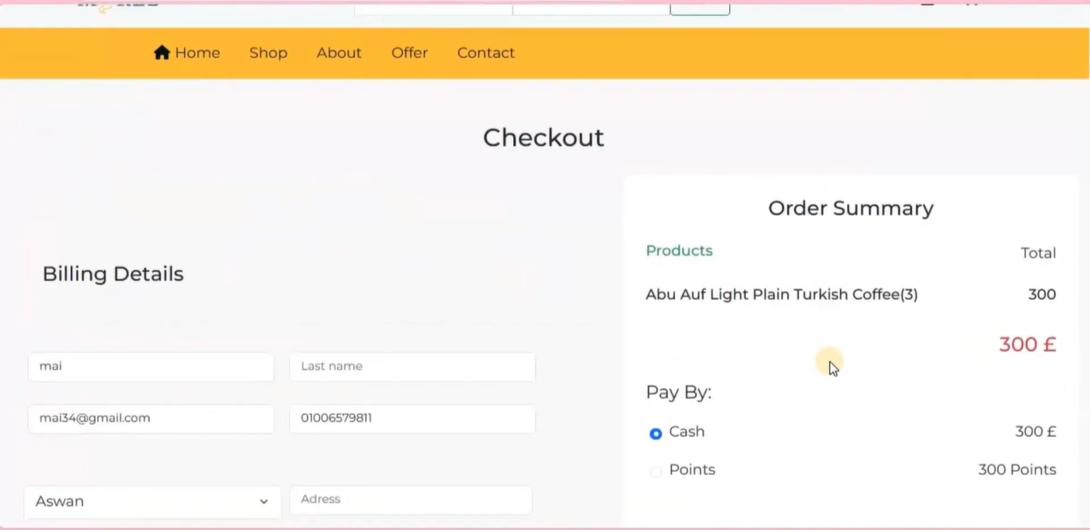
Task: Open the Aswan city dropdown
Action: (x=152, y=502)
